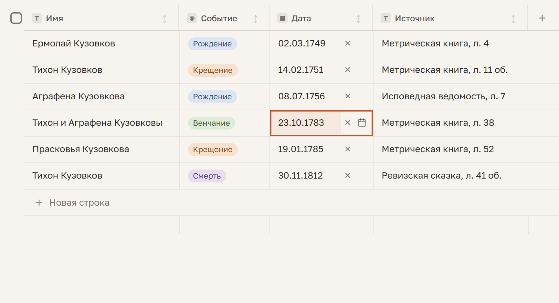Clear the date 14.02.1751
Image resolution: width=559 pixels, height=303 pixels.
[348, 70]
